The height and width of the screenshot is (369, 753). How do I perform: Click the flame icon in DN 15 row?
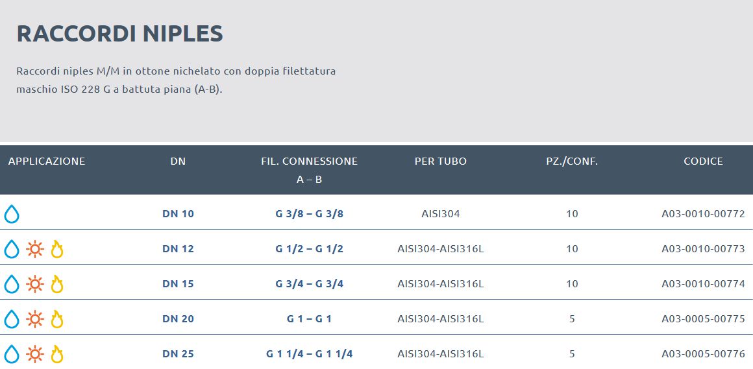pos(57,284)
